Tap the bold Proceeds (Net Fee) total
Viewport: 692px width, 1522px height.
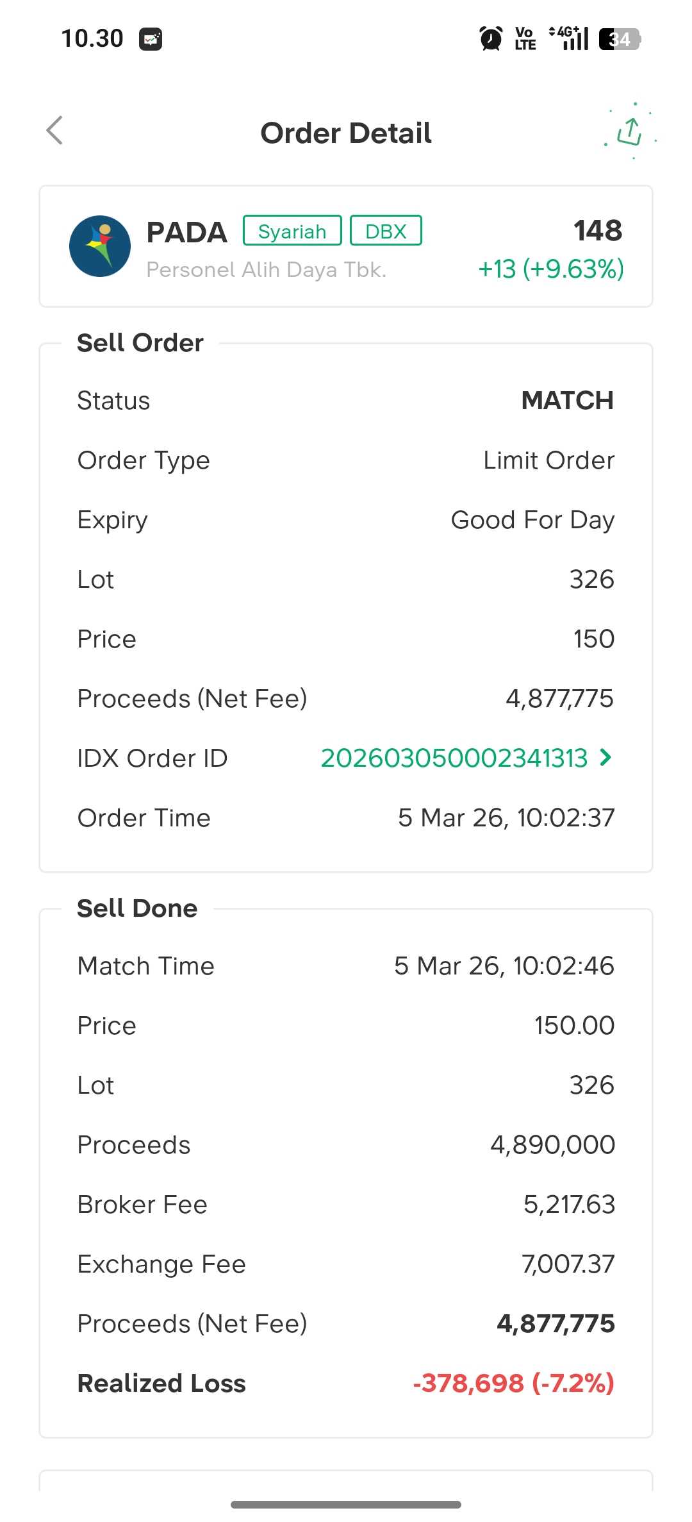556,1323
